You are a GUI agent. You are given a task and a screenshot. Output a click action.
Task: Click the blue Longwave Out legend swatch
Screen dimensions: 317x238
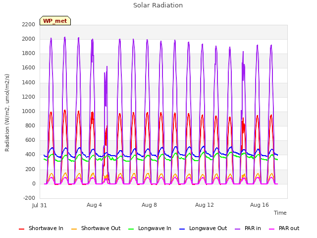click(x=182, y=229)
